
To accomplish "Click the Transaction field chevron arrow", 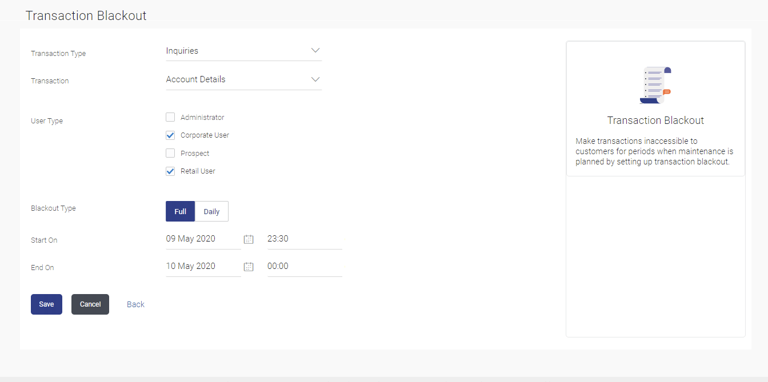I will coord(315,79).
